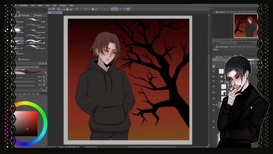Viewport: 273px width, 154px height.
Task: Open the Animation menu
Action: (23, 5)
